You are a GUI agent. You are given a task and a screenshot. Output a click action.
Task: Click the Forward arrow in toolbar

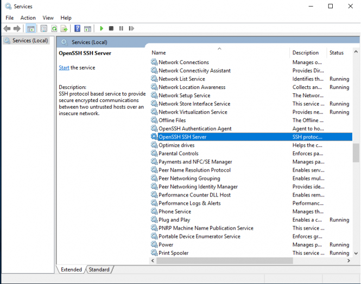tap(17, 28)
